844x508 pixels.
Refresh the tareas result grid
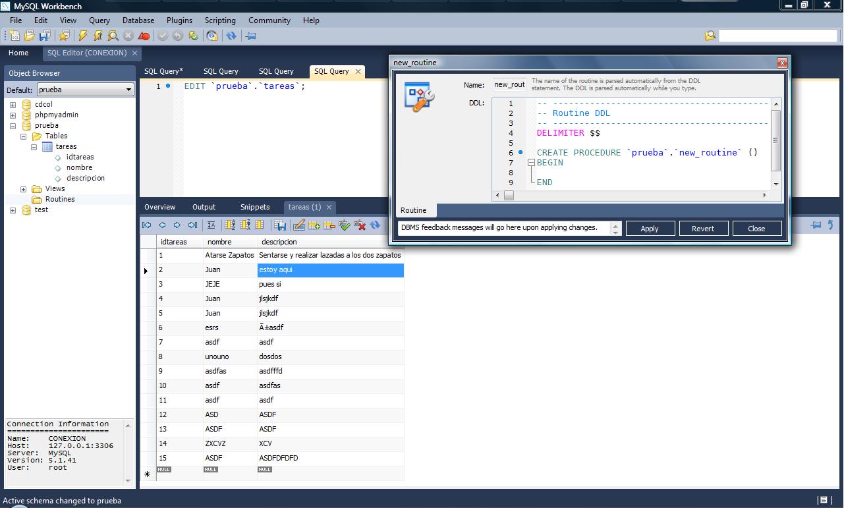click(375, 225)
